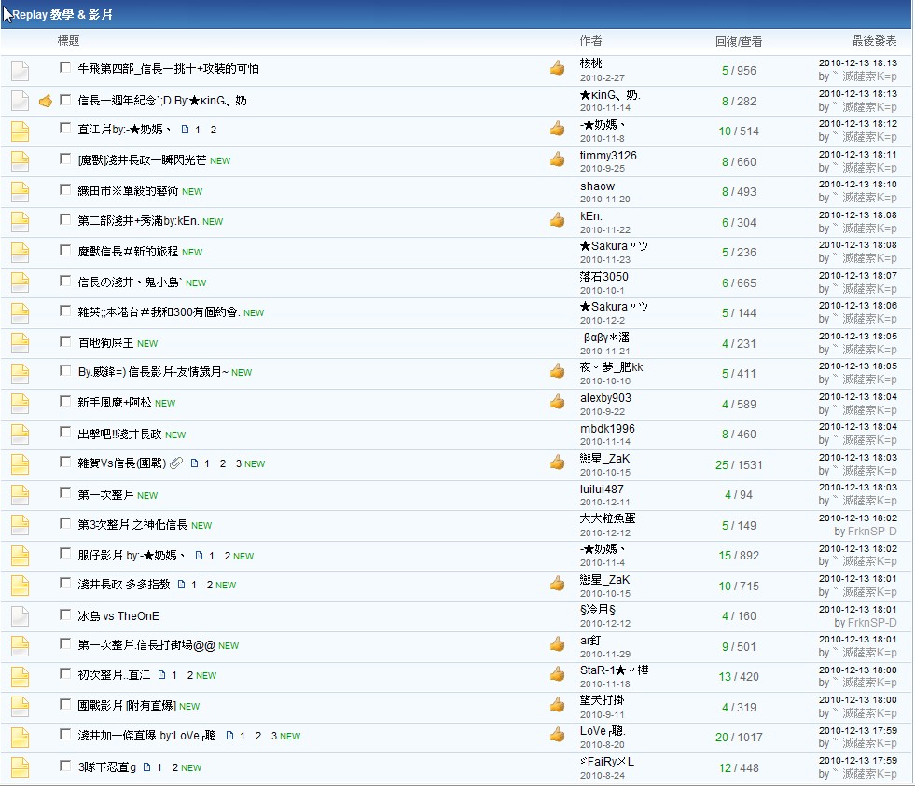Open thread 新手風魔+阿松
The image size is (915, 787).
pyautogui.click(x=115, y=403)
